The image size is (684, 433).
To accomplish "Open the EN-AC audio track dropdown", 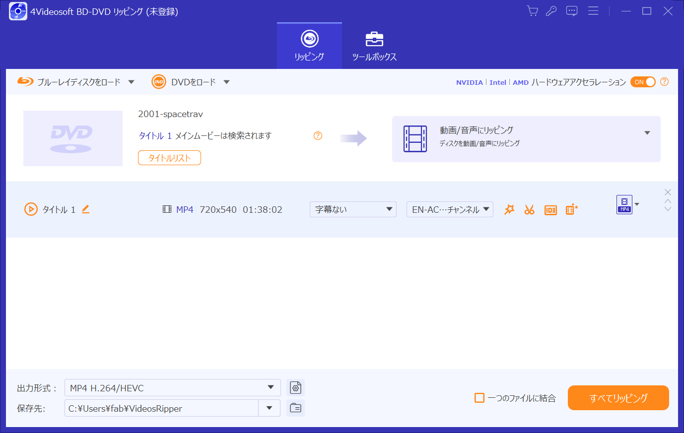I will click(x=450, y=209).
